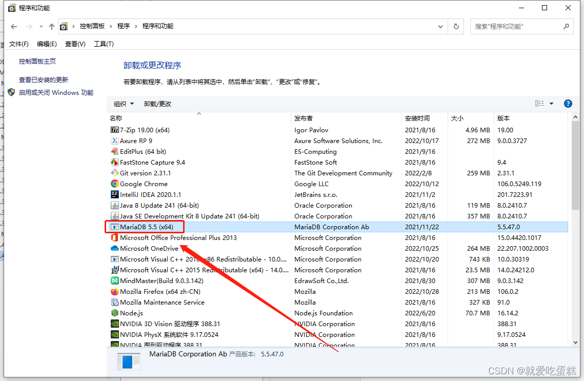The width and height of the screenshot is (584, 381).
Task: Expand the chevron after 程序 in the breadcrumb
Action: coord(136,26)
